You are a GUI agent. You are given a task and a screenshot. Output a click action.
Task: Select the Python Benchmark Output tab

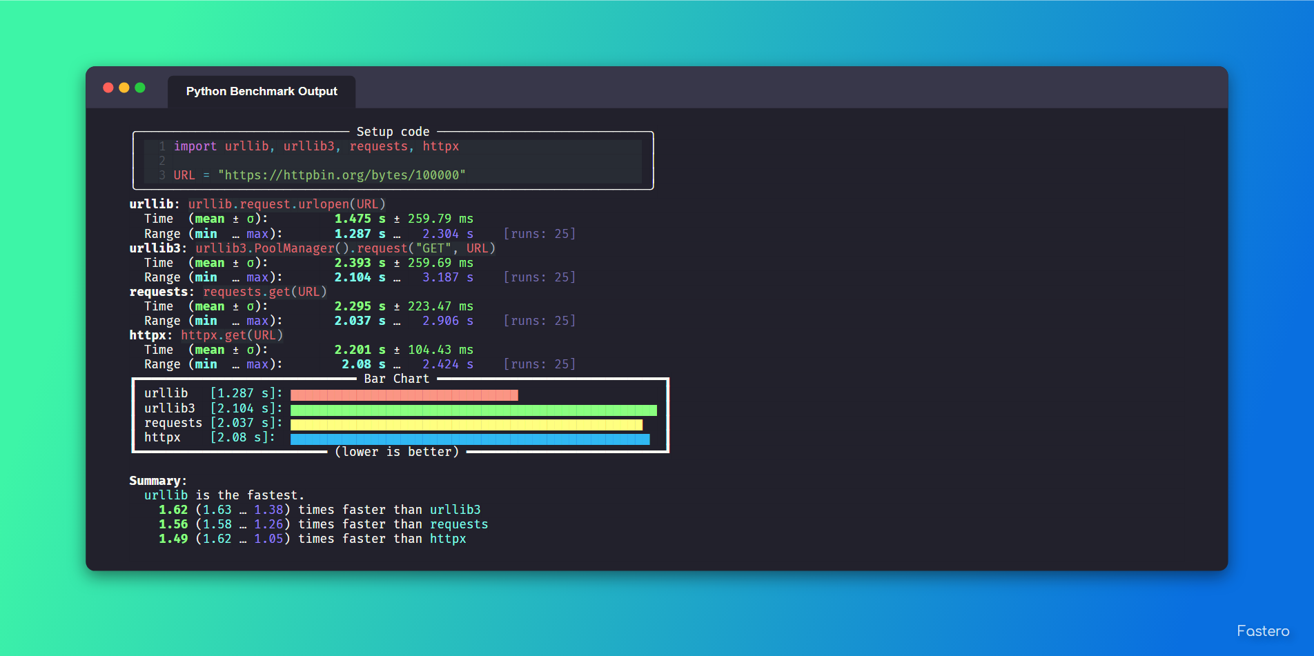pos(262,92)
